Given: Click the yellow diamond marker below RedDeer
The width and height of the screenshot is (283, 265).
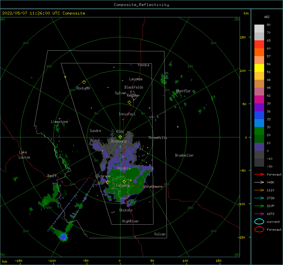Looking at the screenshot, I should pos(130,102).
